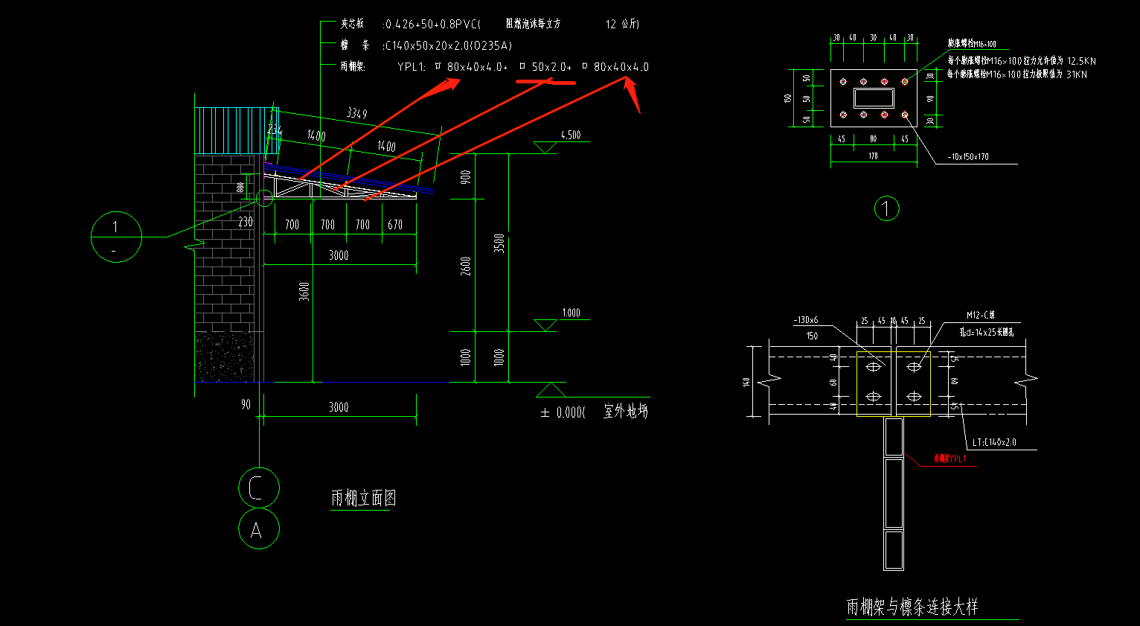Click the 670 dimension text

[x=395, y=224]
